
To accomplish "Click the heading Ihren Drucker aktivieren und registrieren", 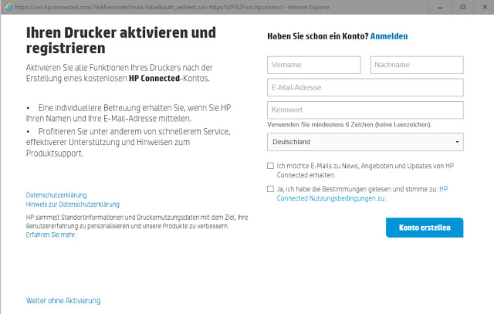I will click(121, 40).
